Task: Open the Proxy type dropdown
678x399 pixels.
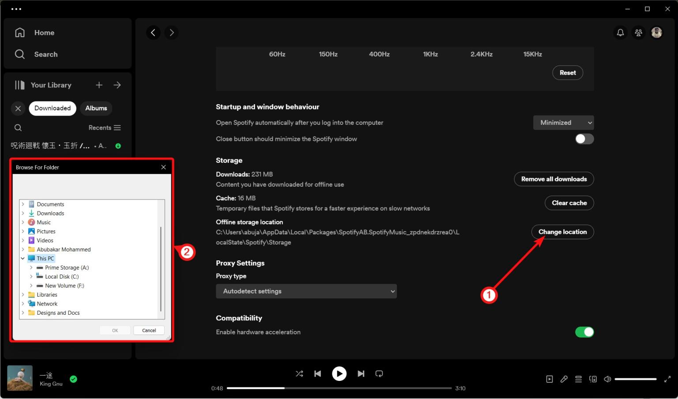Action: 306,291
